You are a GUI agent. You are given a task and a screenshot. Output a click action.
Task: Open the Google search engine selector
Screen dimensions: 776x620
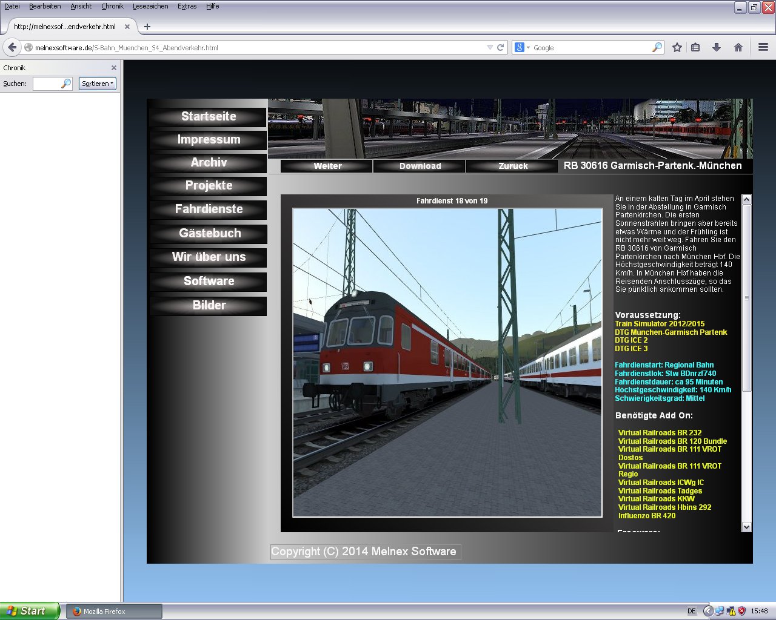pyautogui.click(x=522, y=47)
